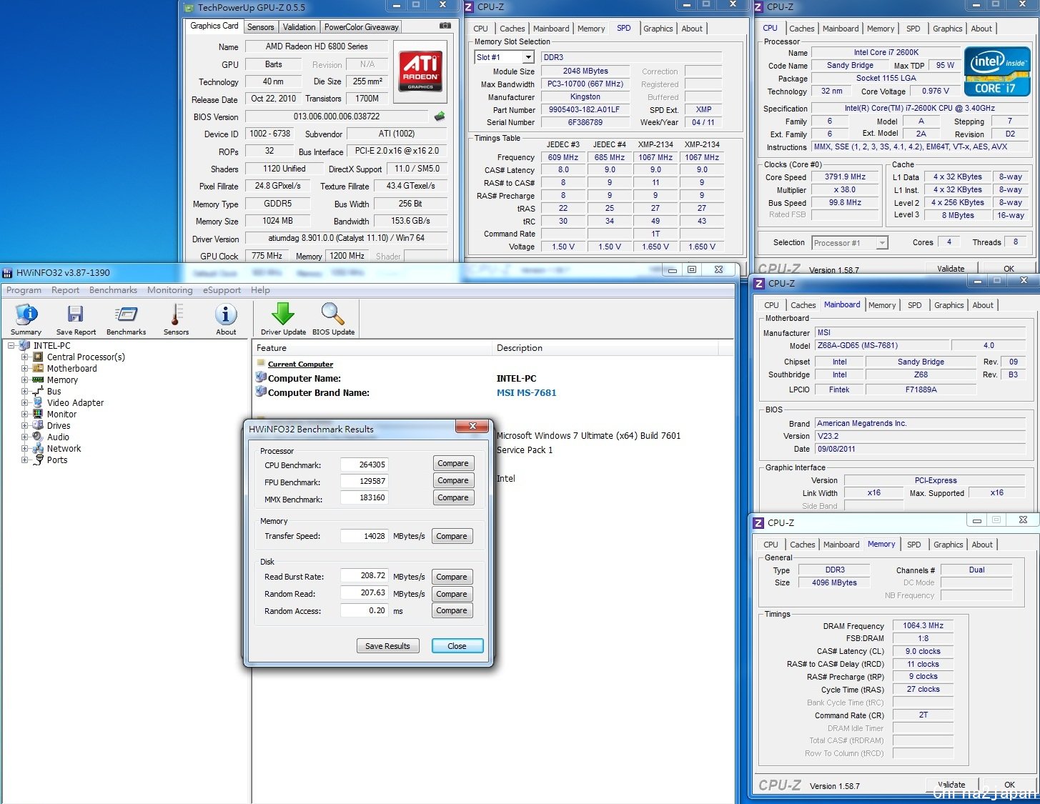Compare the Read Burst Rate result
The width and height of the screenshot is (1040, 804).
point(452,577)
